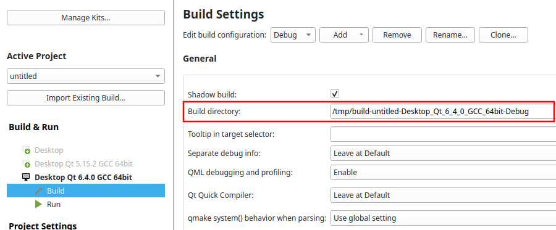Open the untitled active project dropdown

86,76
